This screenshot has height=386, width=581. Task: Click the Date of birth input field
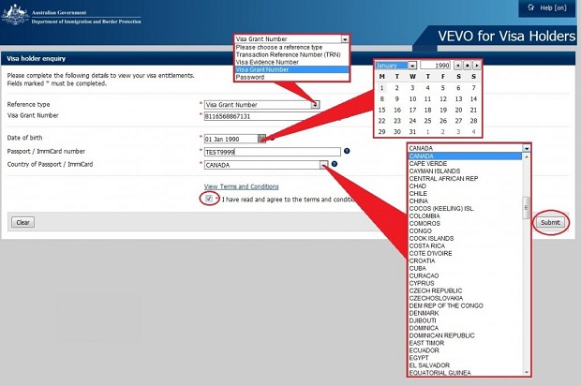pyautogui.click(x=231, y=139)
